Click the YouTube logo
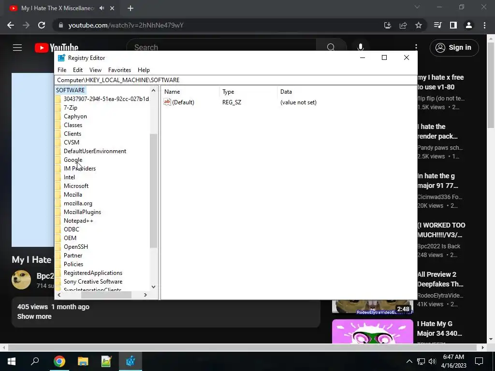 (x=57, y=48)
